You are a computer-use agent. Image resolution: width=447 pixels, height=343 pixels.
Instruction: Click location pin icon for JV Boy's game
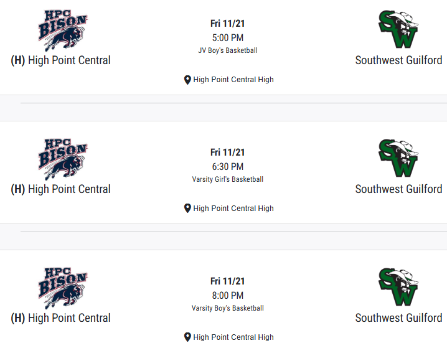187,80
